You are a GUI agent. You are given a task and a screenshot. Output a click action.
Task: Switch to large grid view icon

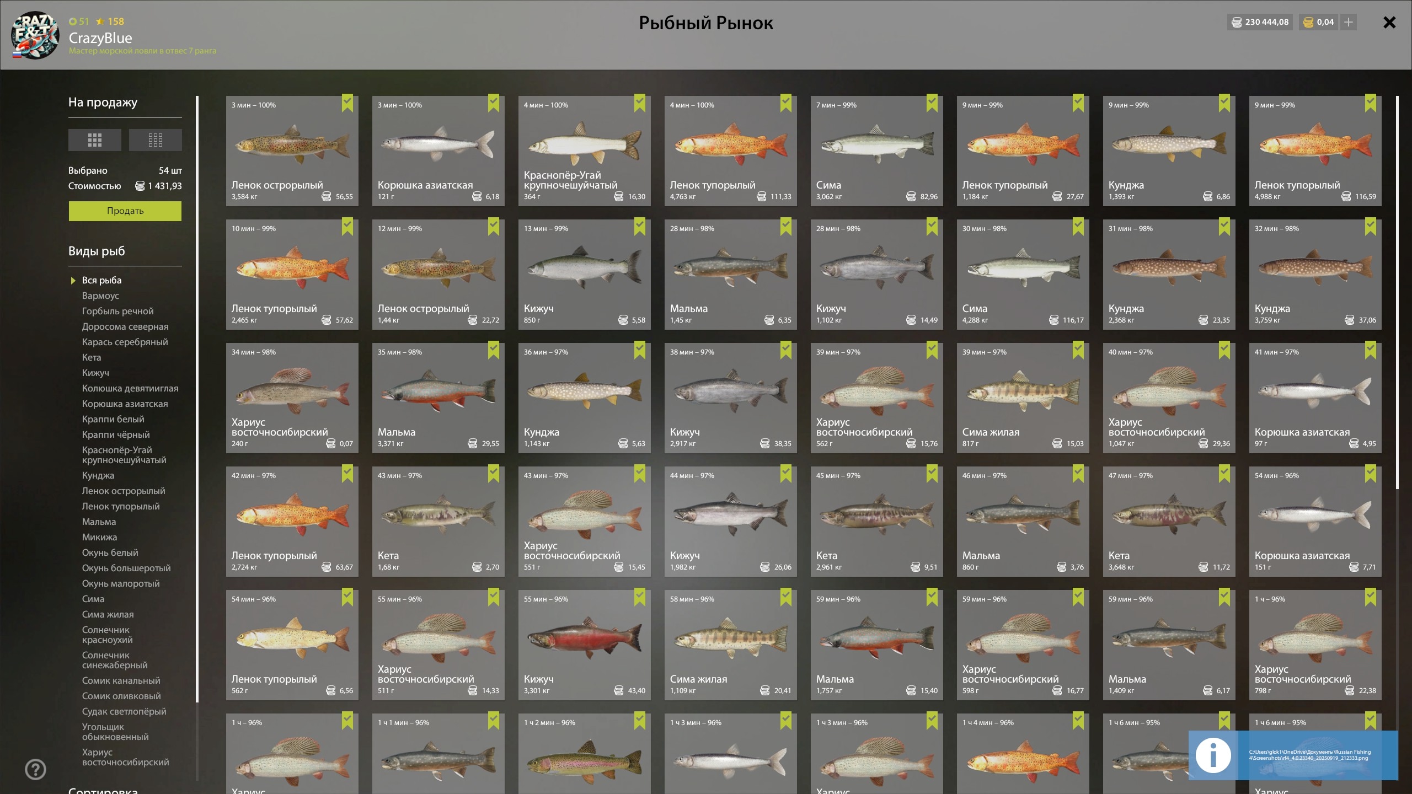tap(95, 140)
